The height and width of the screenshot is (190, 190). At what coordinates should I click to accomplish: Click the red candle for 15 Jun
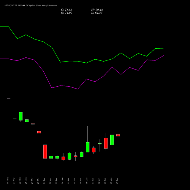(x=106, y=143)
